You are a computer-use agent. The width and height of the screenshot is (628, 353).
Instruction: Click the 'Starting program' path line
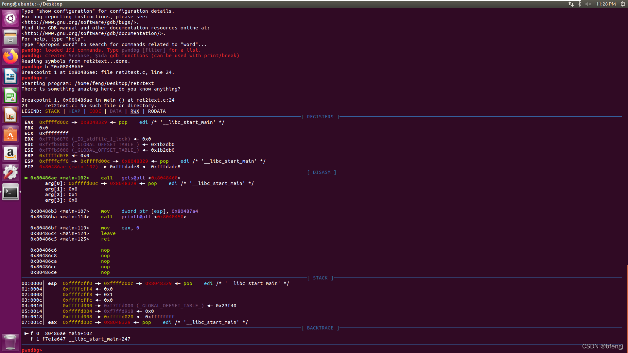88,83
